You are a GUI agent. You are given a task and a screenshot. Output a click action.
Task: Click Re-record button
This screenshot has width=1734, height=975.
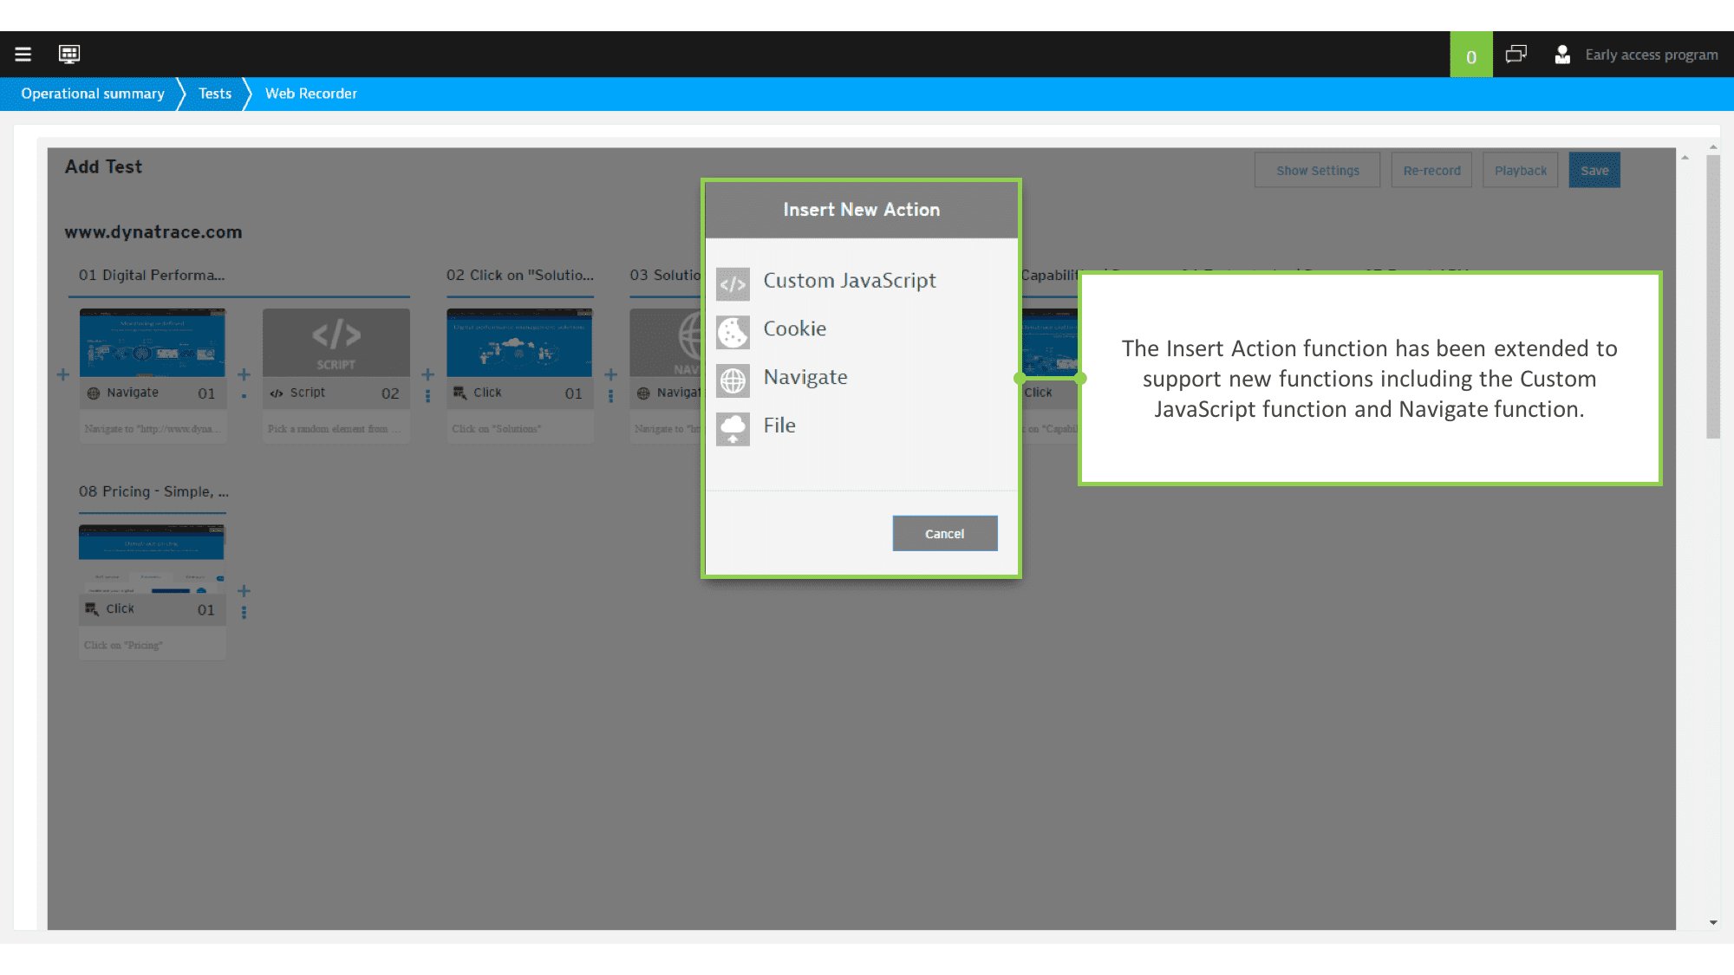coord(1431,171)
